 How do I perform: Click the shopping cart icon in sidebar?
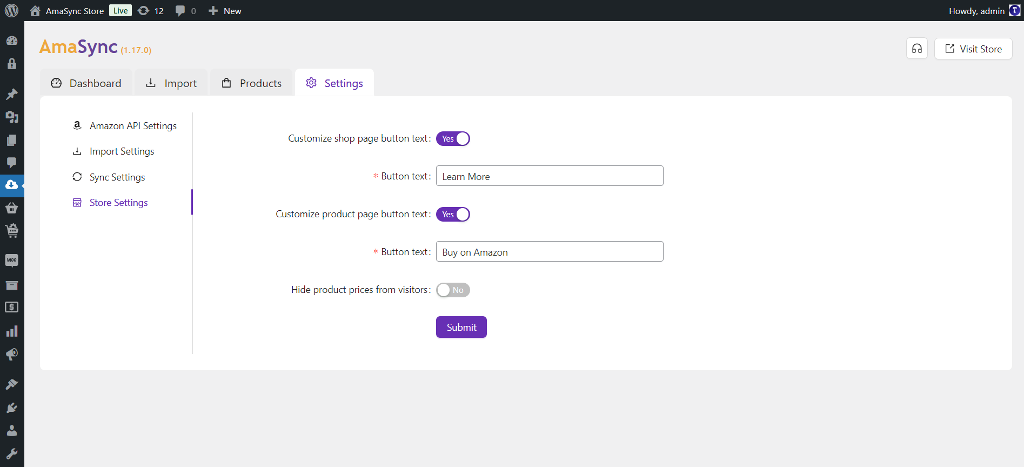pos(12,231)
